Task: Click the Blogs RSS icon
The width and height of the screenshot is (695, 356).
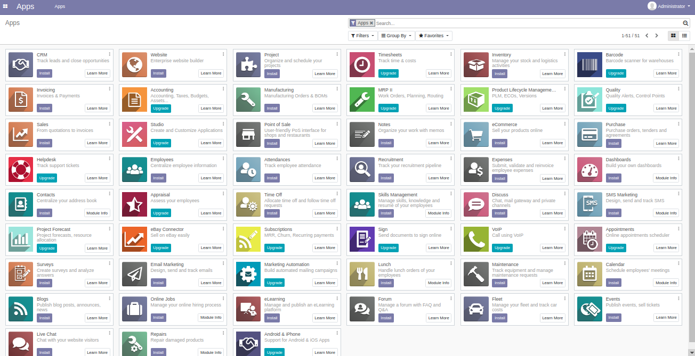Action: pos(21,309)
